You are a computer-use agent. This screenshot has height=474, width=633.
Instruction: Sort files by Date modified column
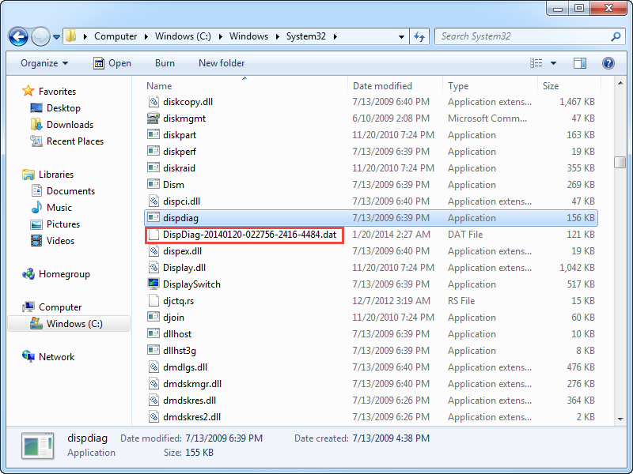click(382, 86)
